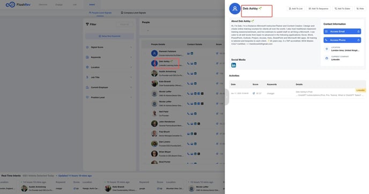Click the location pin icon in Contact Information
The width and height of the screenshot is (369, 194).
[x=327, y=49]
